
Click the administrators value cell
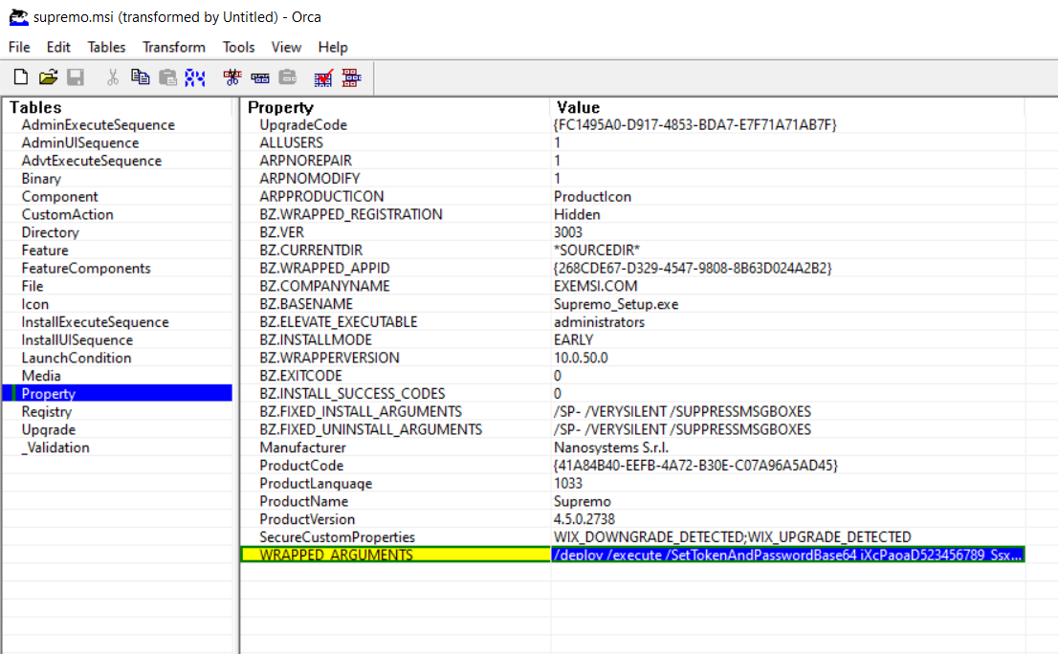pyautogui.click(x=599, y=322)
